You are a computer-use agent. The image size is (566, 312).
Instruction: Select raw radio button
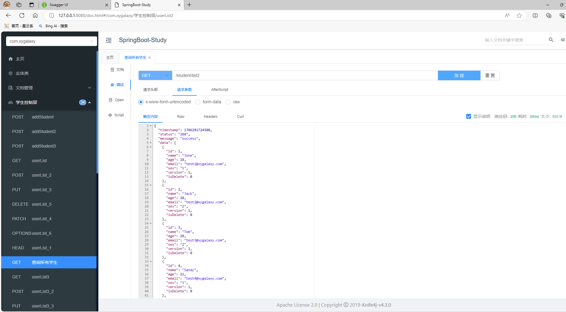pyautogui.click(x=228, y=102)
